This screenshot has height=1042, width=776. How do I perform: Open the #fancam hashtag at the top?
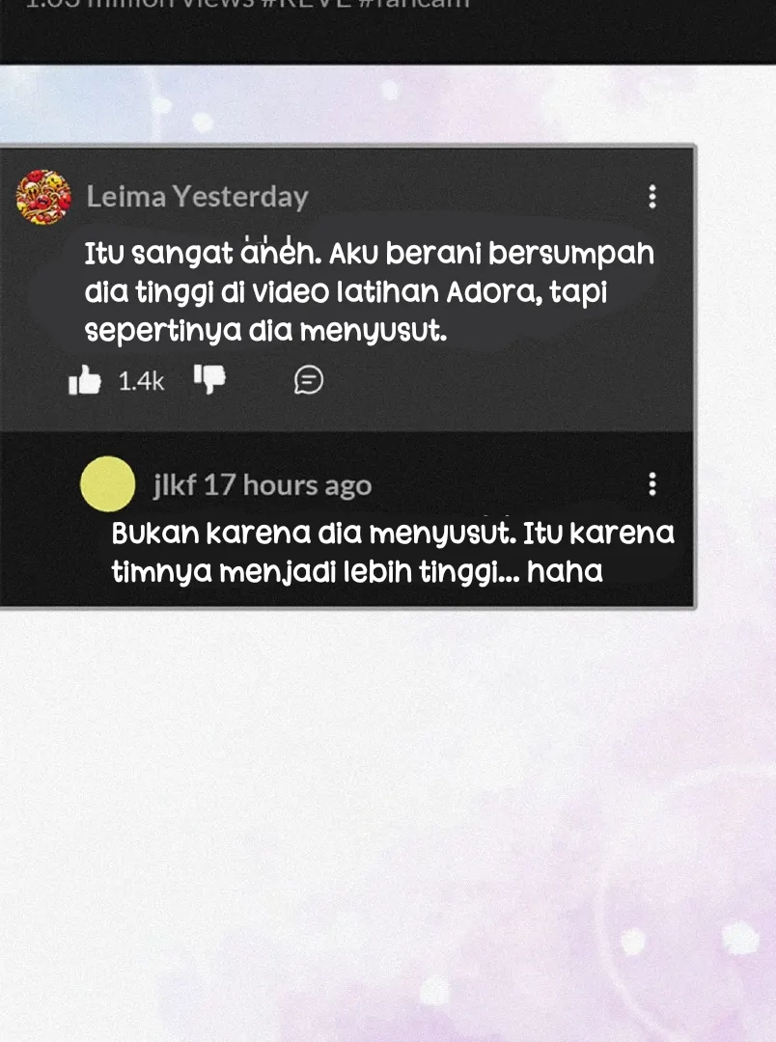(414, 3)
